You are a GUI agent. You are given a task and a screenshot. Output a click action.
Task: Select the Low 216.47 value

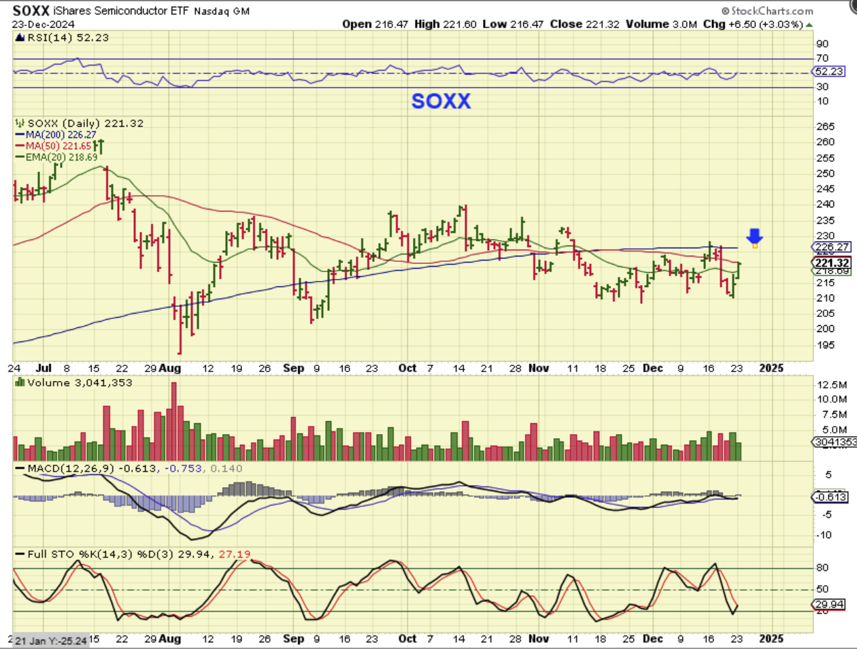[x=514, y=24]
